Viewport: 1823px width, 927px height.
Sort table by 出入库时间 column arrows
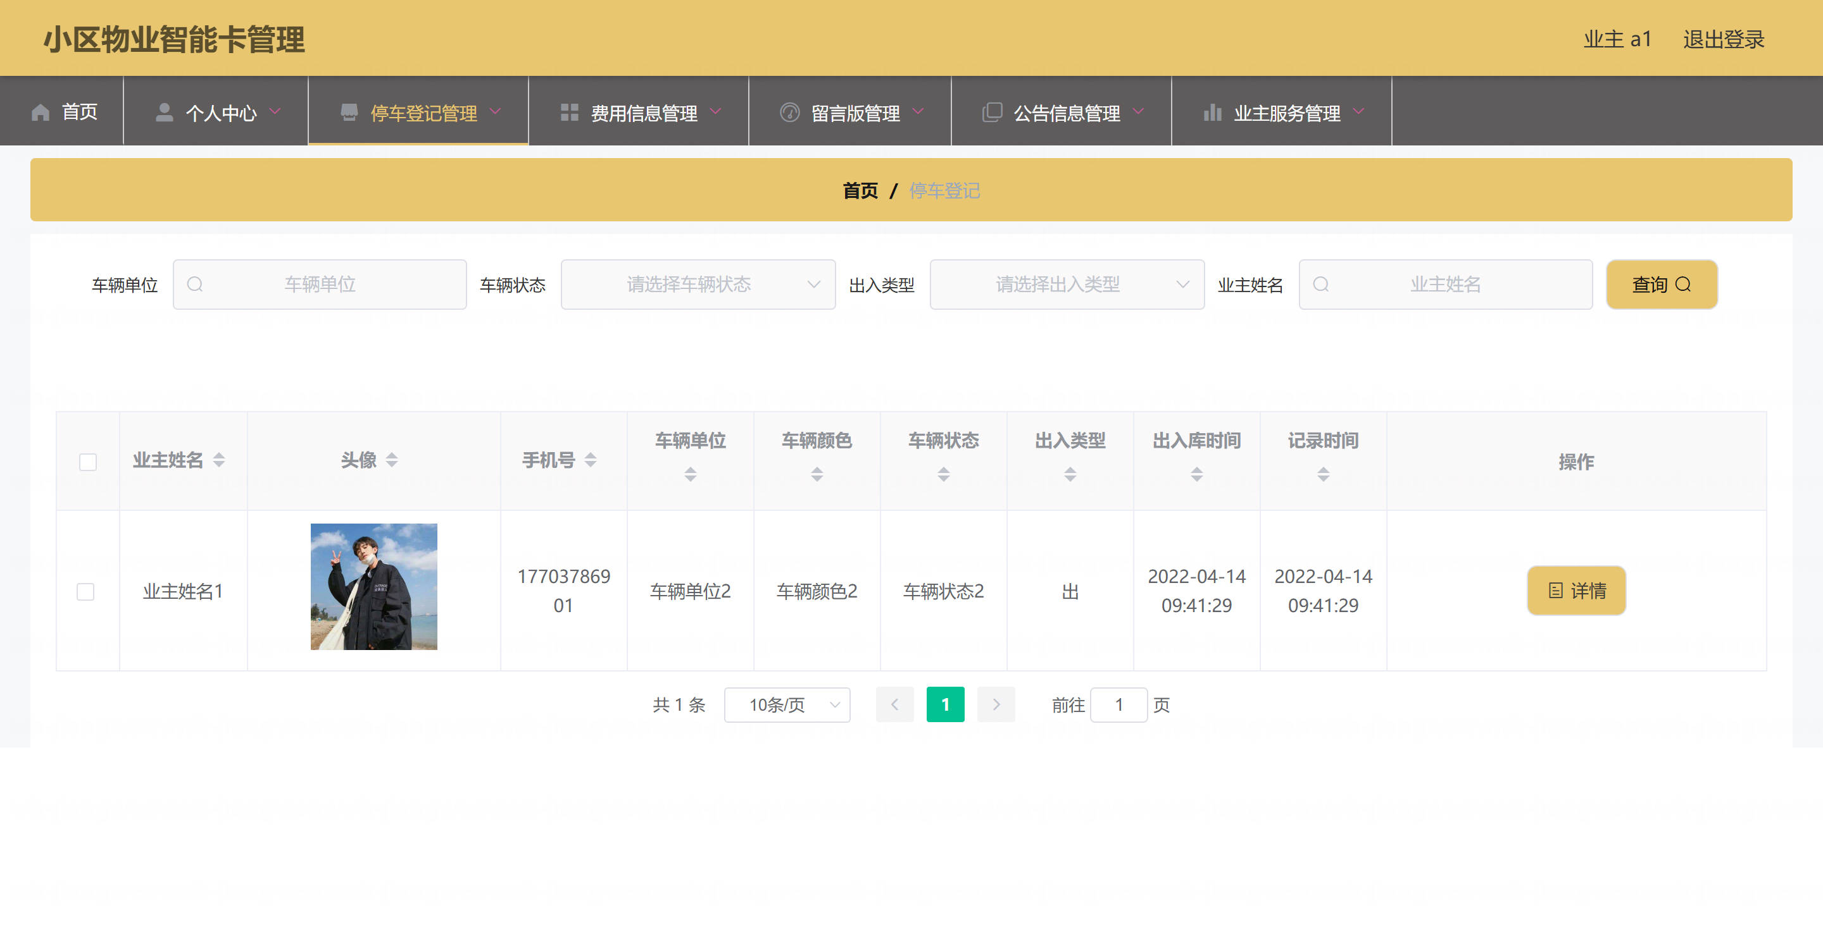pos(1197,474)
